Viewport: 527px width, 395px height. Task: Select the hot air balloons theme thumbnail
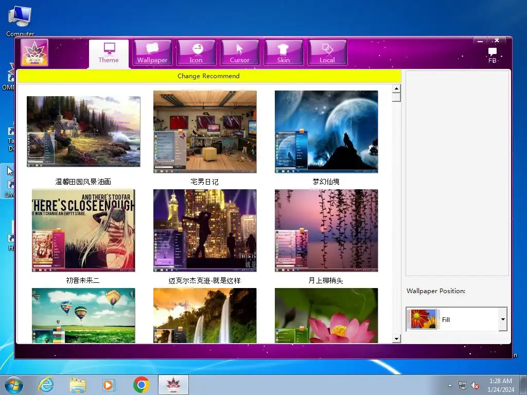83,315
